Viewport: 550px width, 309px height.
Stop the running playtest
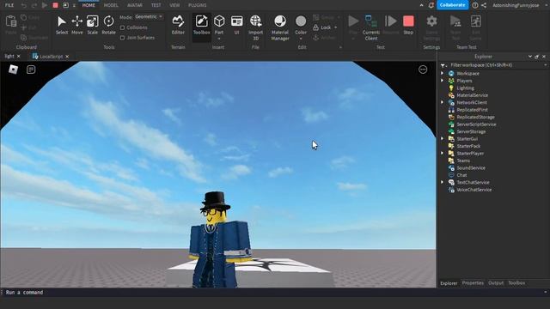[408, 25]
